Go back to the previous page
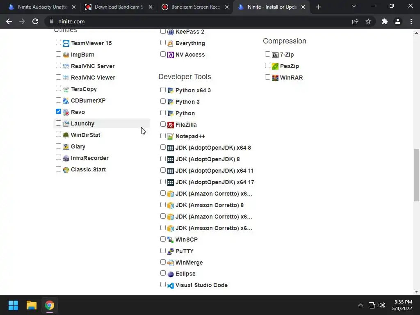 [9, 21]
